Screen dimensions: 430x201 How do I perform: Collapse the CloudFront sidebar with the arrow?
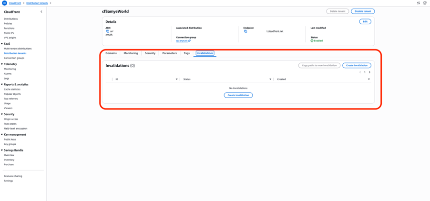[x=41, y=11]
